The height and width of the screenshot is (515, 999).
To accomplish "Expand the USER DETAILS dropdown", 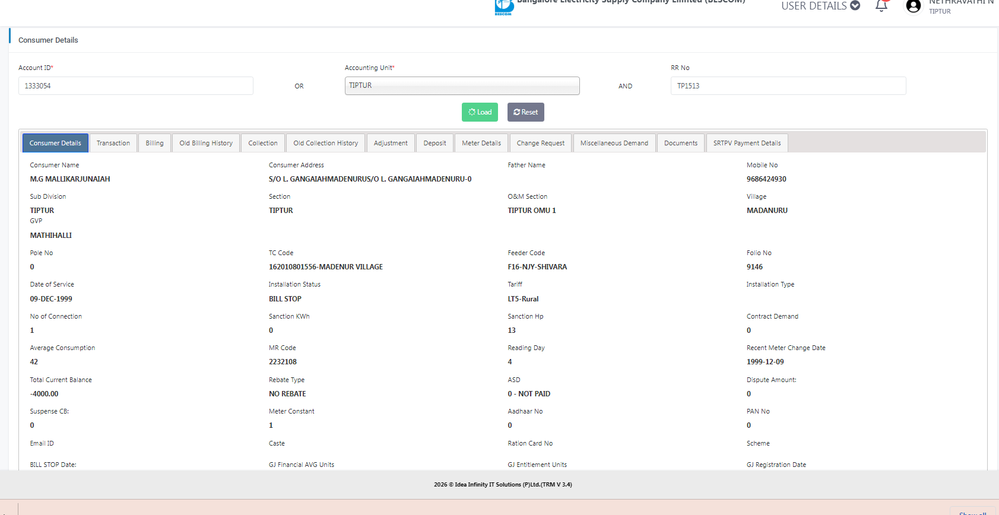I will coord(820,6).
